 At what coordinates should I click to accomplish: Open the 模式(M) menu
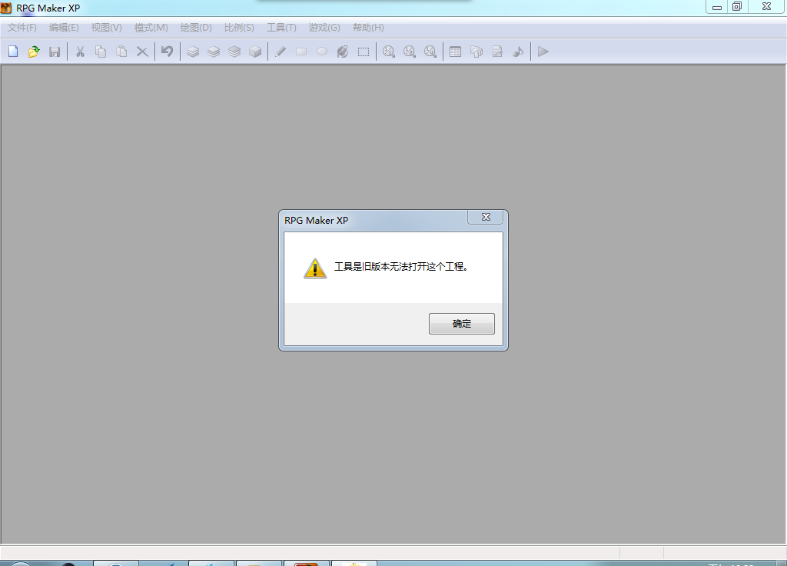click(151, 28)
